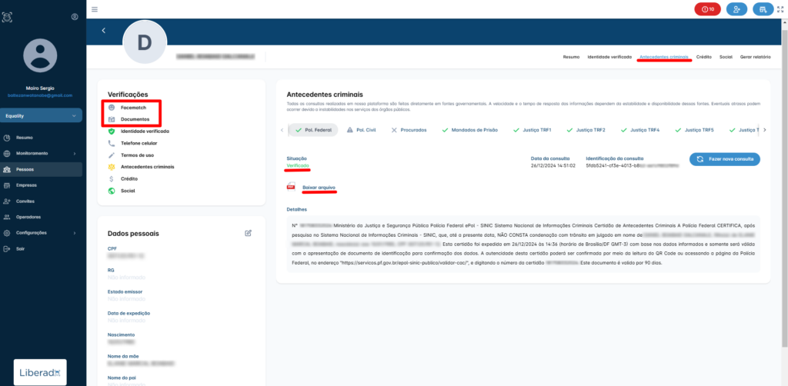Click the app logo in the sidebar corner
Image resolution: width=788 pixels, height=386 pixels.
[x=7, y=17]
